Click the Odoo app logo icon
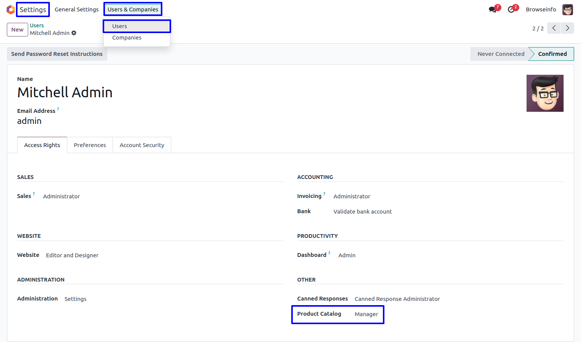This screenshot has width=581, height=342. (x=11, y=9)
